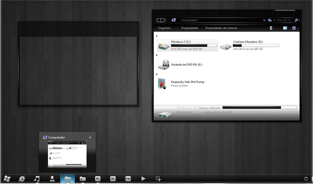
Task: Open the selection capture taskbar icon
Action: (158, 179)
